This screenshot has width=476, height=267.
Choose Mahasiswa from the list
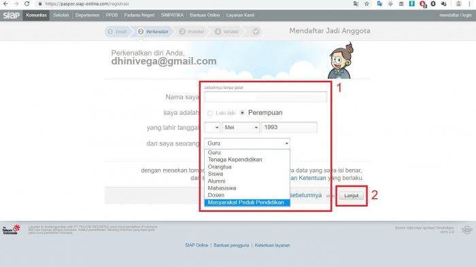click(x=247, y=188)
